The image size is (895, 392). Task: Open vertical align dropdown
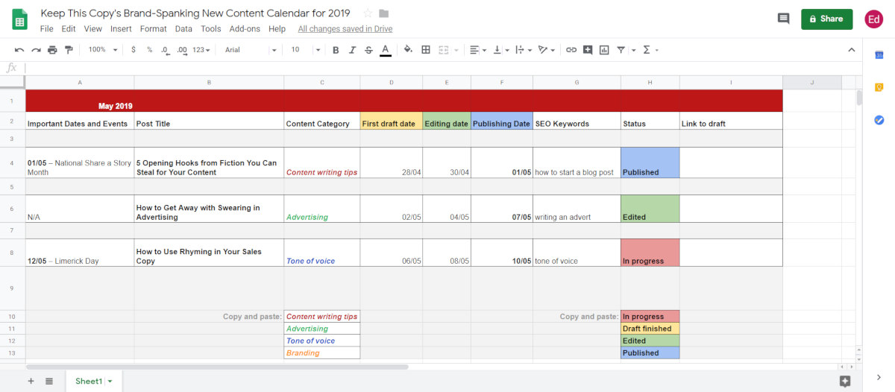pos(500,50)
